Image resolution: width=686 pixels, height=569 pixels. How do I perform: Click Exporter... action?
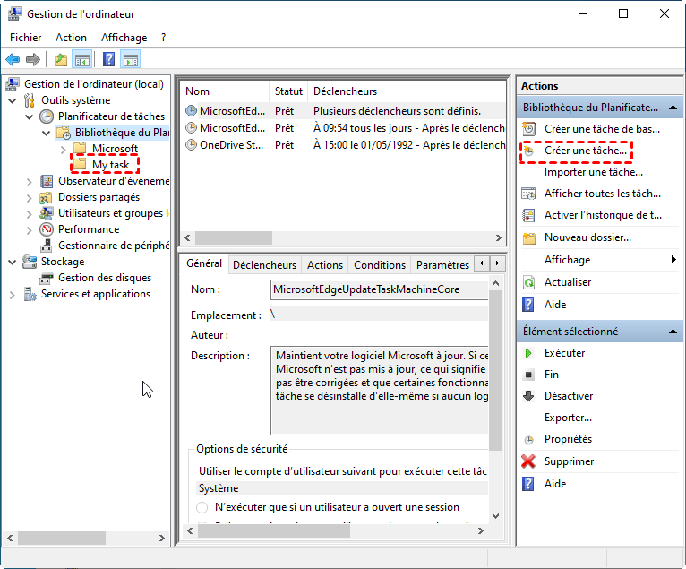tap(568, 418)
